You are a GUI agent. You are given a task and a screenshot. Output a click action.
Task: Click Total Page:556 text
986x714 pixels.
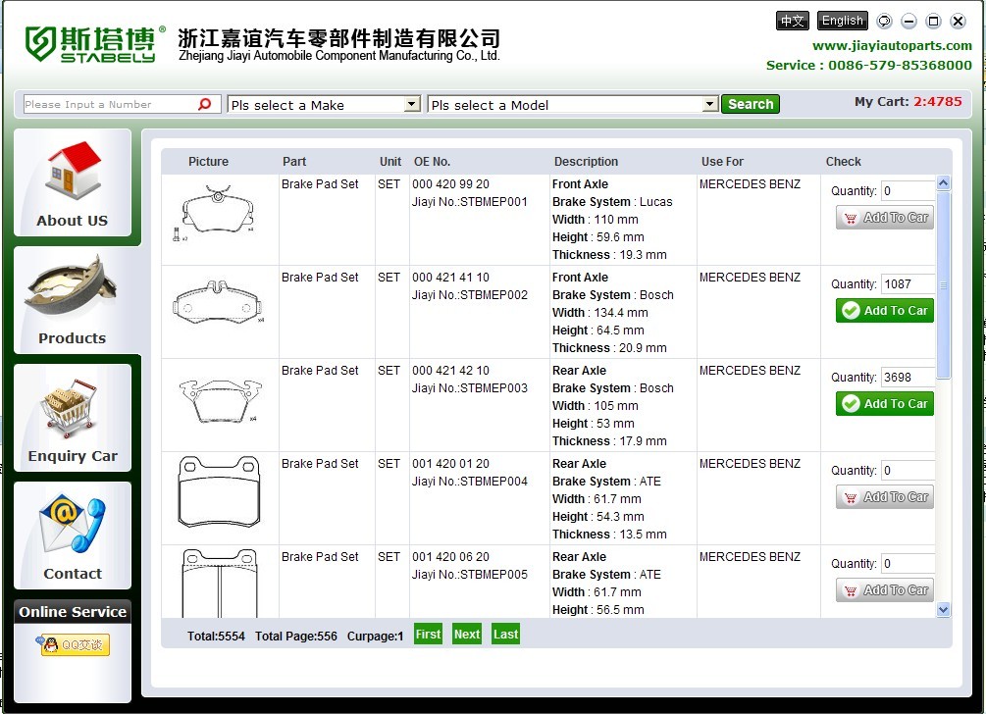coord(296,637)
